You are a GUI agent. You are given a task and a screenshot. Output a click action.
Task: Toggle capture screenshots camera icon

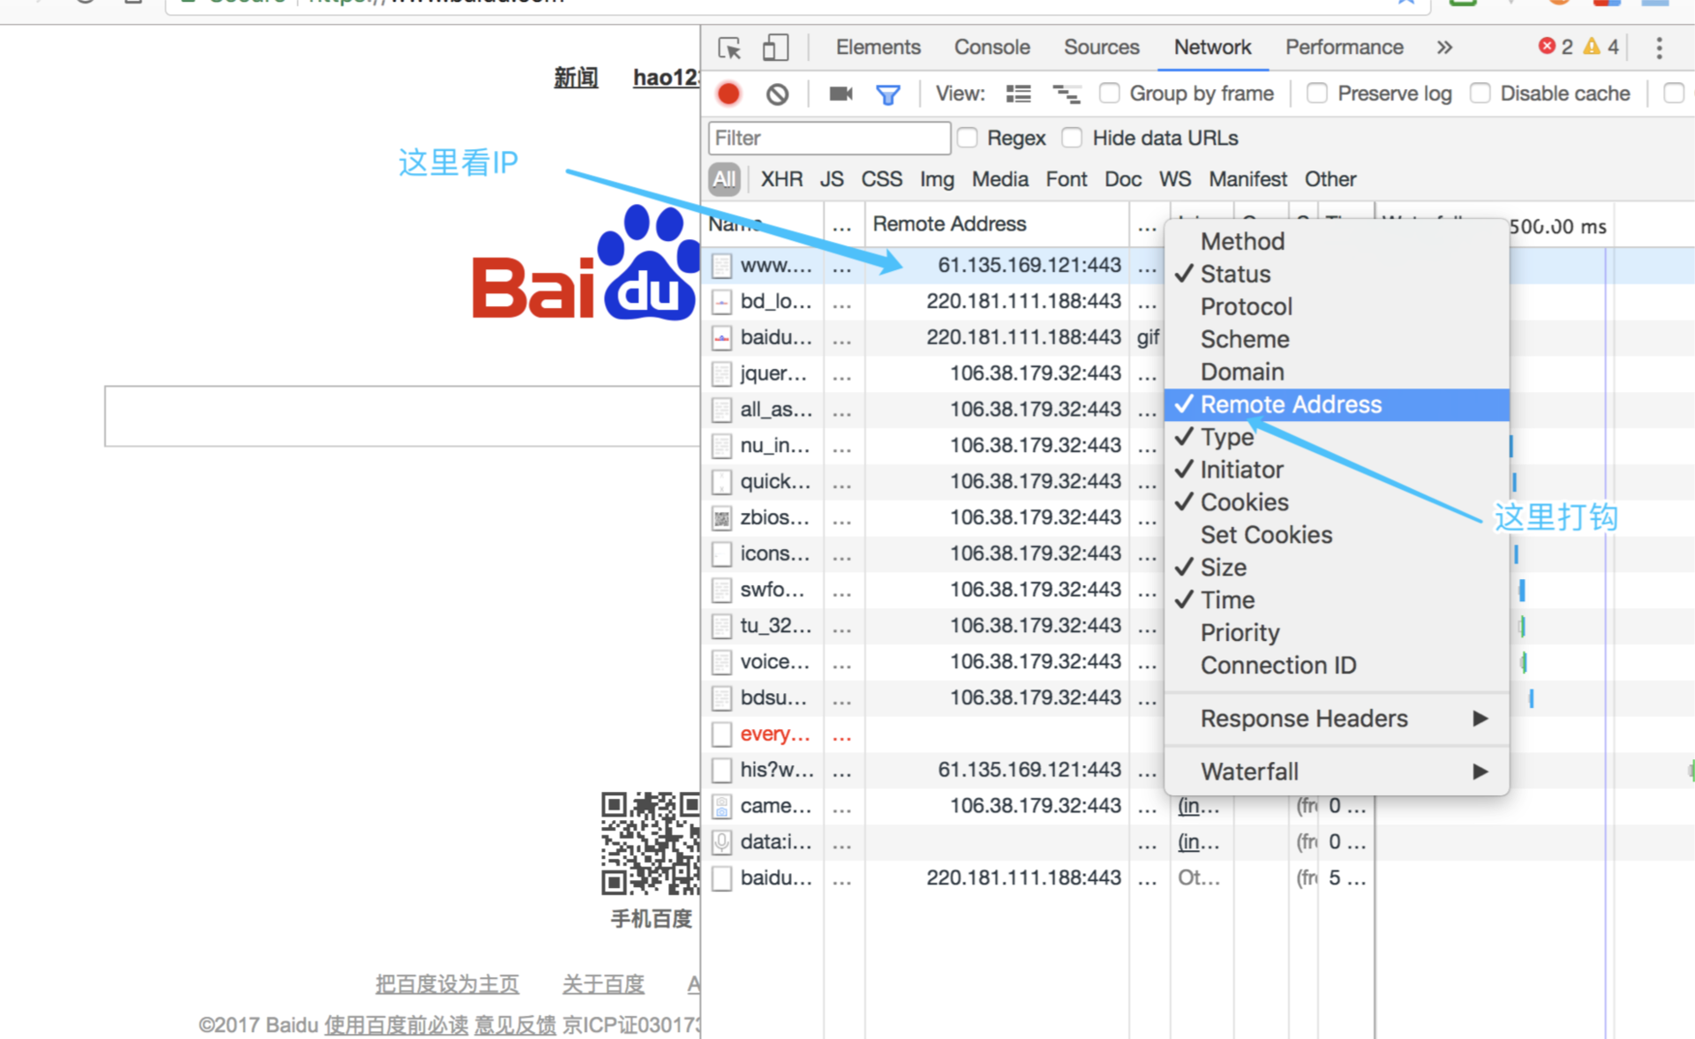[x=840, y=94]
